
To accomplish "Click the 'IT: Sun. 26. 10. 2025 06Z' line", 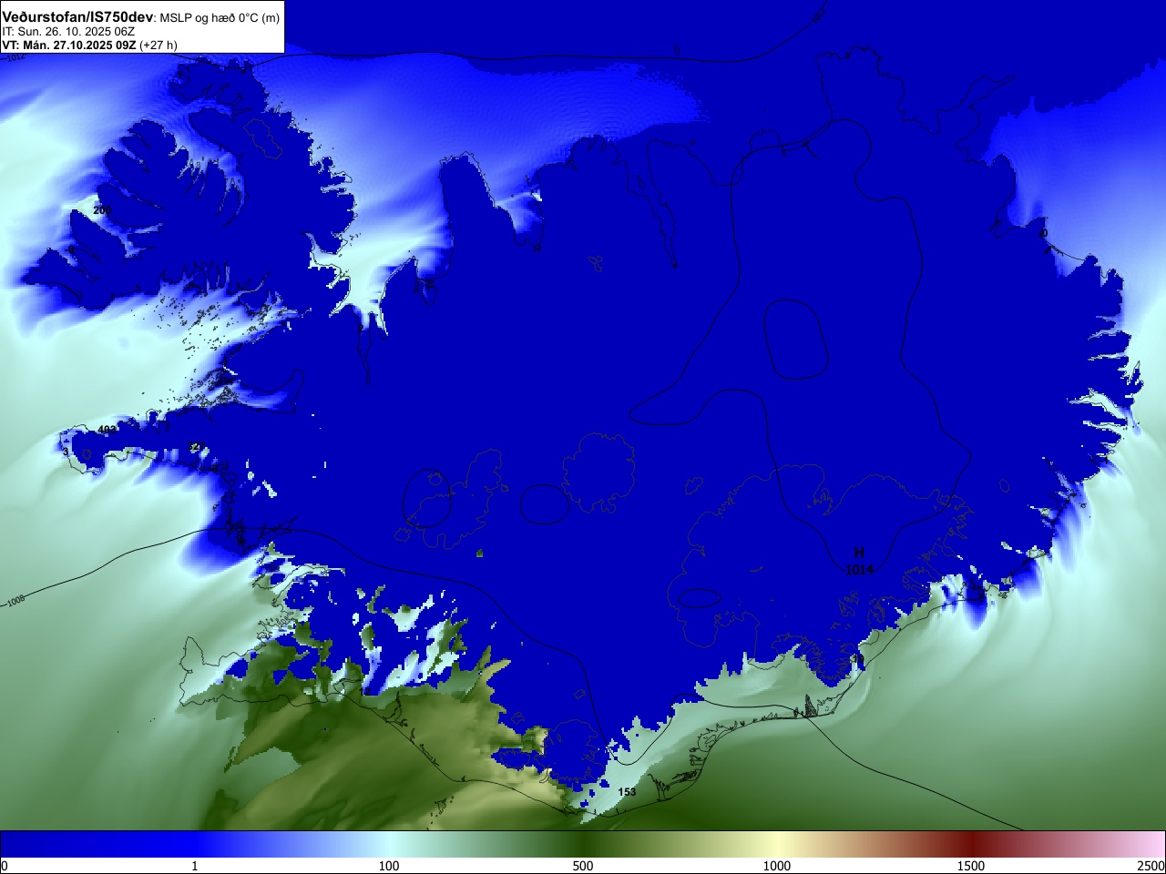I will (x=68, y=32).
